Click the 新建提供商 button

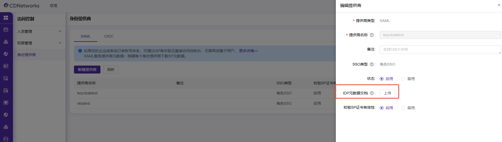pos(87,70)
